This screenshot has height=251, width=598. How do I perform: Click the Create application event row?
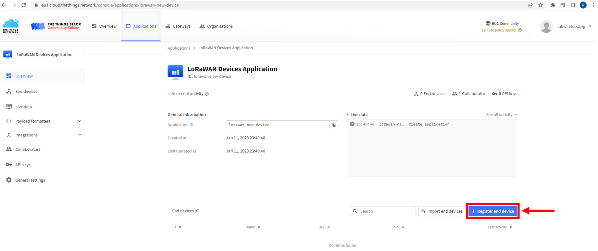pyautogui.click(x=432, y=124)
